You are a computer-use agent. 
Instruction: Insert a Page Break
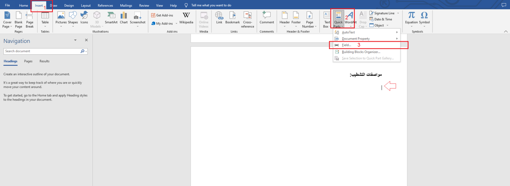point(30,20)
